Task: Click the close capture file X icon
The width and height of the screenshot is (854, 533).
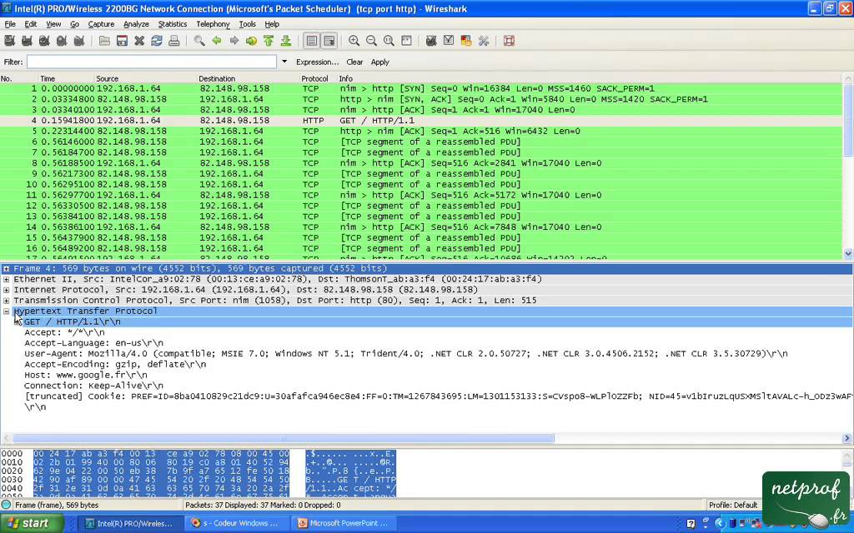Action: 139,41
